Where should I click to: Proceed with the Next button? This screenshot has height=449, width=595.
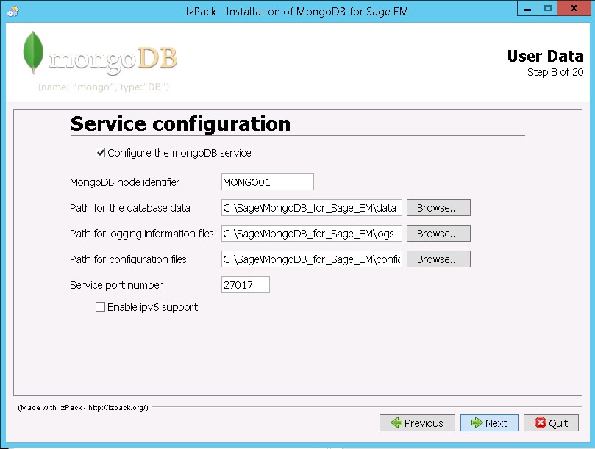[x=489, y=423]
